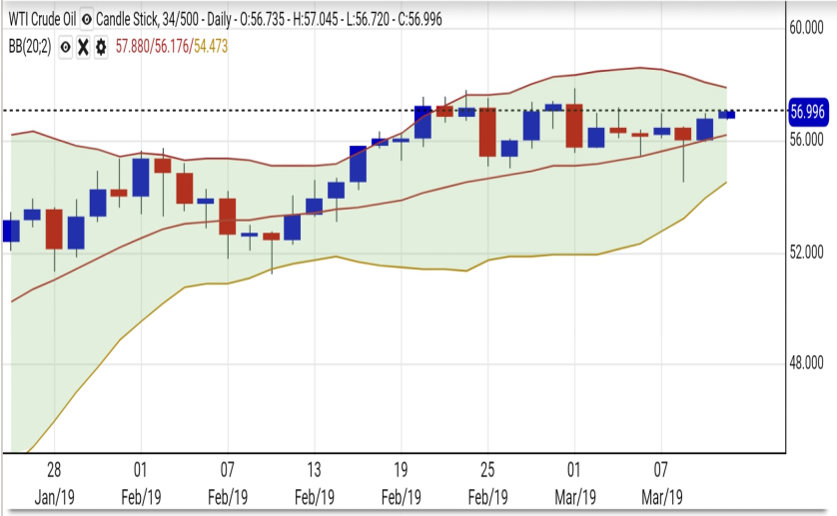Open Bollinger Bands settings gear
This screenshot has width=837, height=516.
click(100, 46)
